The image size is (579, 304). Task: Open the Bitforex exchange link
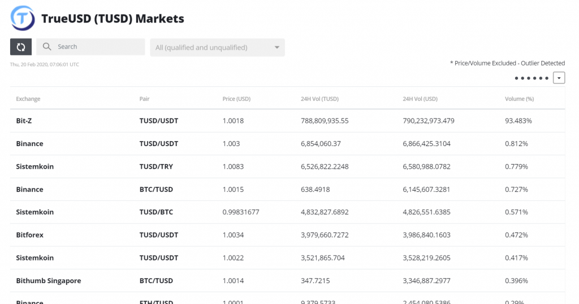pyautogui.click(x=29, y=235)
